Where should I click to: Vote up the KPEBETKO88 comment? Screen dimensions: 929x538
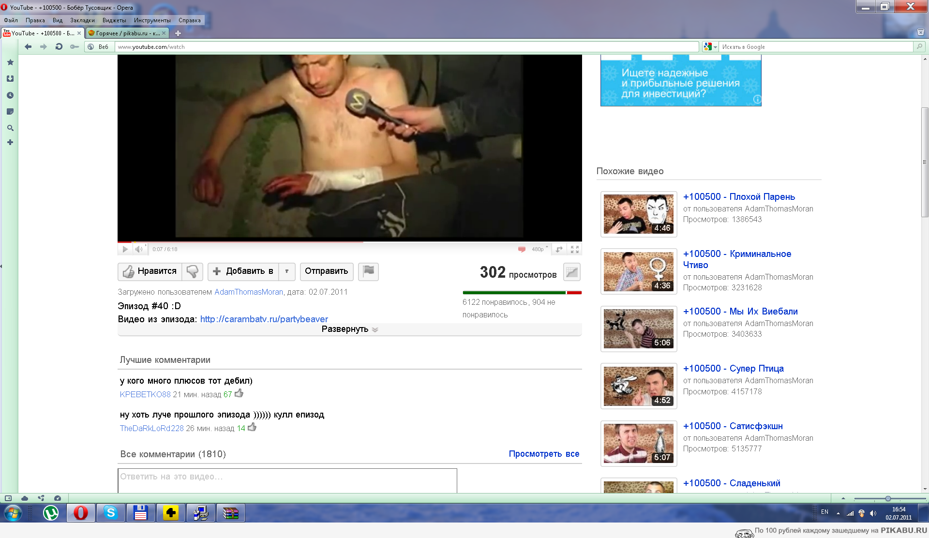pyautogui.click(x=239, y=394)
